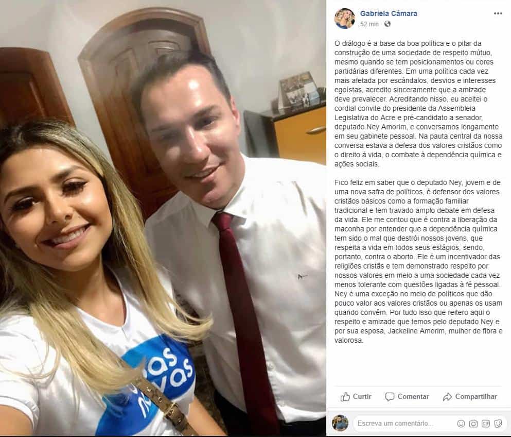Viewport: 511px width, 437px height.
Task: Click the second paragraph starting 'Fico feliz'
Action: tap(418, 261)
